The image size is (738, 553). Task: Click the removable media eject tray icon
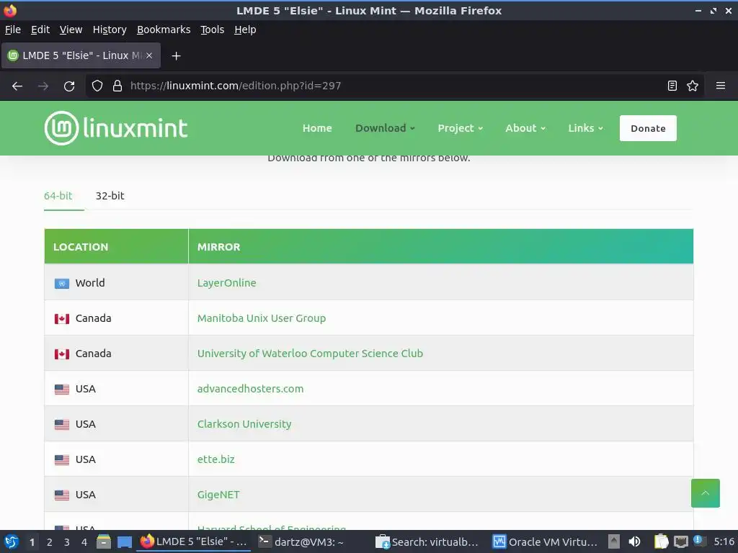614,541
